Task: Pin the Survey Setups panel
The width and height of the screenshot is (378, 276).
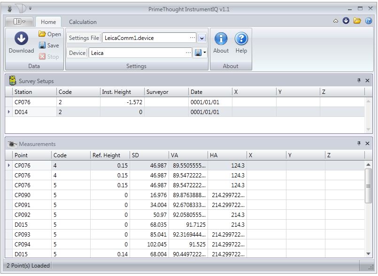Action: 359,81
